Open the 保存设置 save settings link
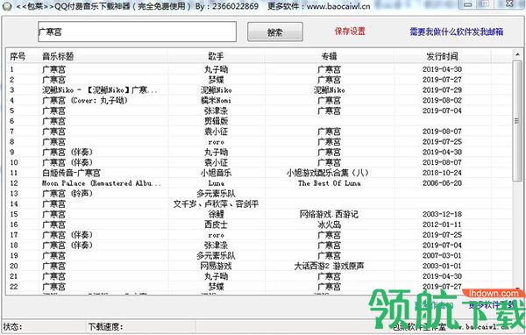The width and height of the screenshot is (526, 335). pos(350,32)
